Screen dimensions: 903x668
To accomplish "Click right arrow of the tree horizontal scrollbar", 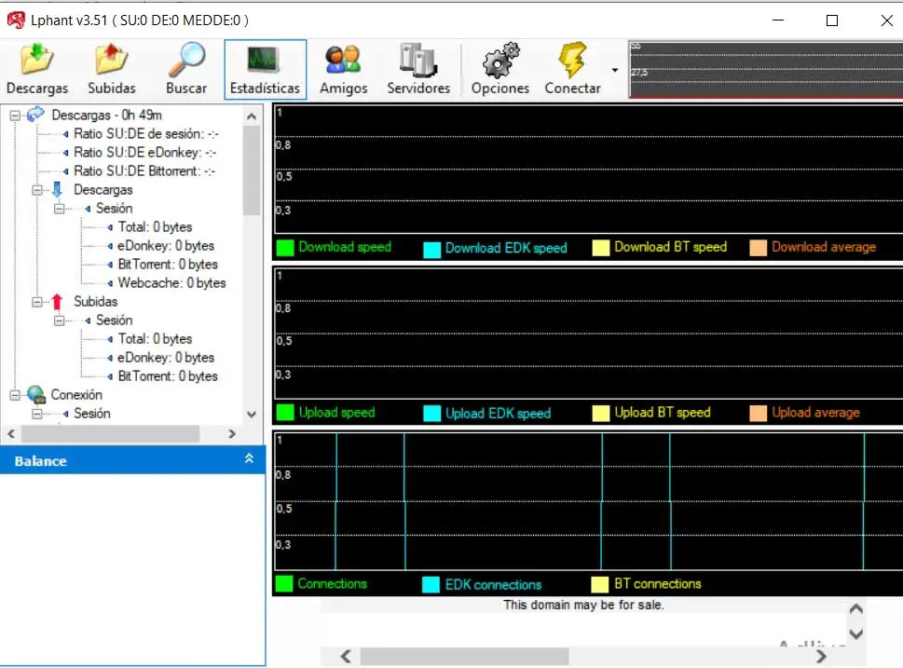I will (x=232, y=434).
